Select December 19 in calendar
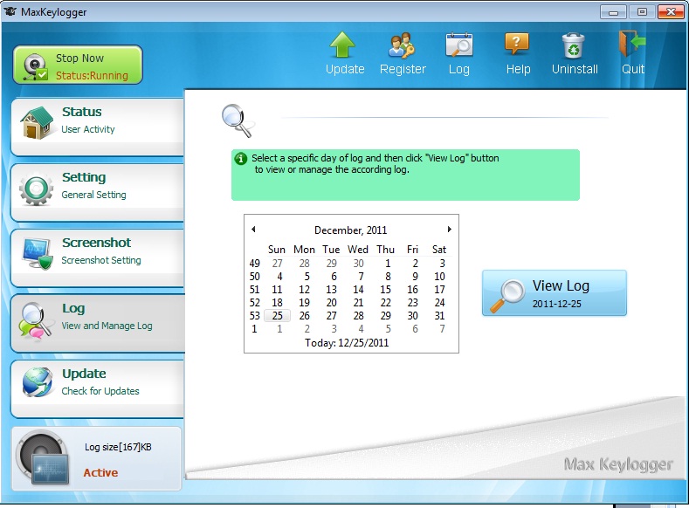The height and width of the screenshot is (508, 689). coord(304,303)
